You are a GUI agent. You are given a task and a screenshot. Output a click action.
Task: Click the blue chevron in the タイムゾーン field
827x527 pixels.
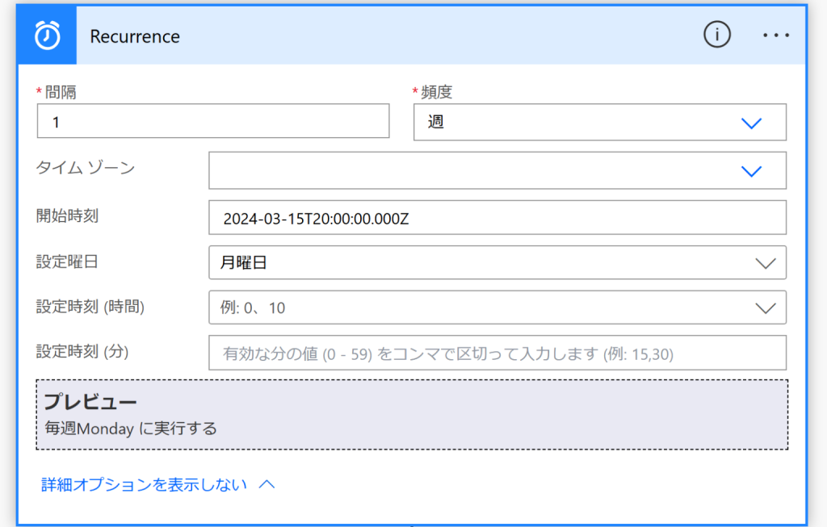751,171
